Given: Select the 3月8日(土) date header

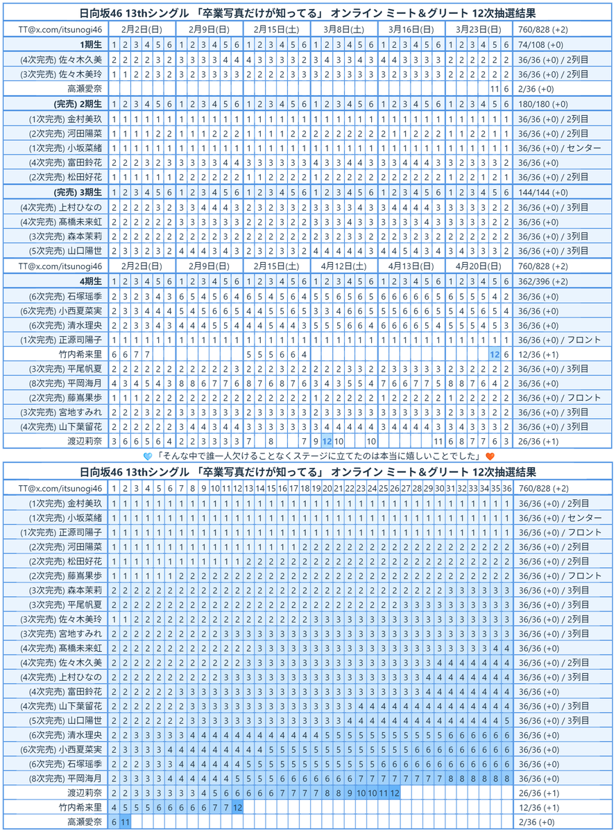Looking at the screenshot, I should click(x=345, y=30).
